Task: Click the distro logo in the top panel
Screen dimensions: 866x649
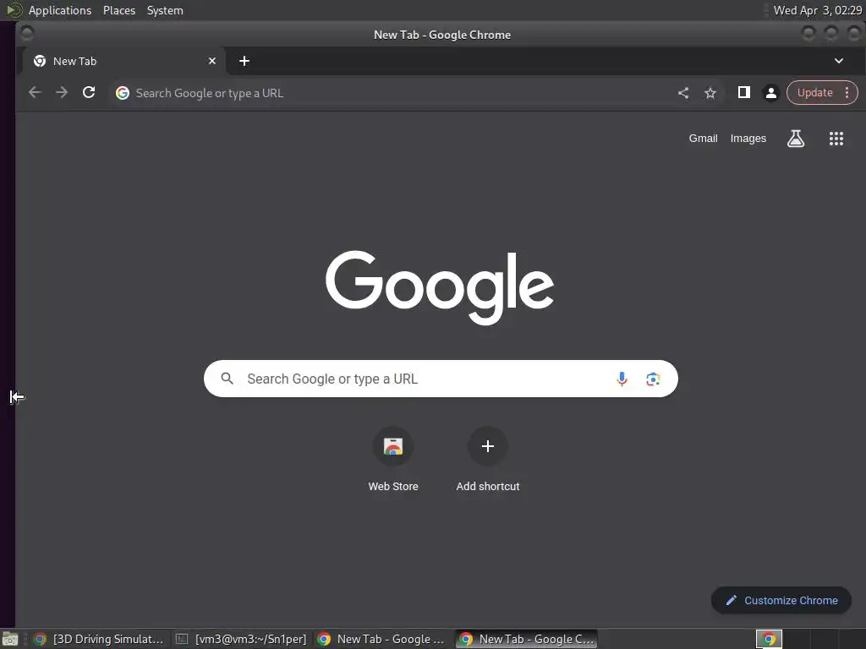Action: (x=14, y=10)
